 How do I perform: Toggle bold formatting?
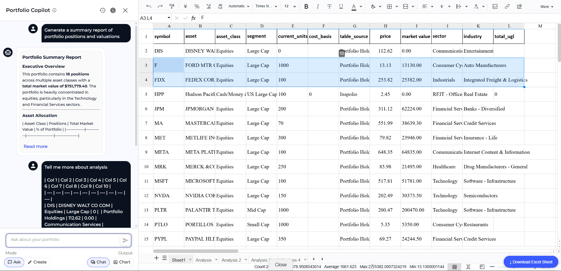coord(306,6)
